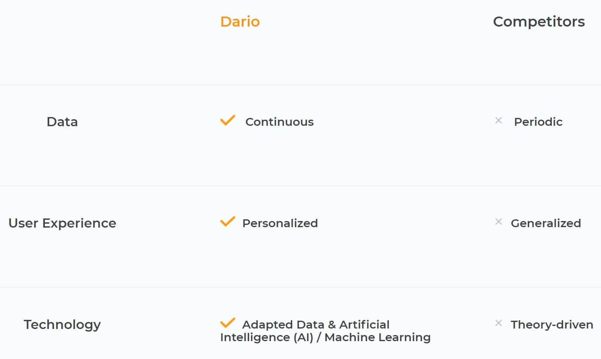The width and height of the screenshot is (601, 359).
Task: Click the Generalized text under Competitors
Action: pos(546,223)
